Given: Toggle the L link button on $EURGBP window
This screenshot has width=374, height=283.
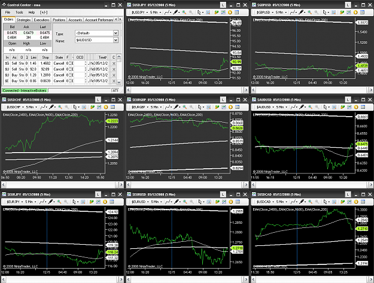Looking at the screenshot, I should point(223,100).
